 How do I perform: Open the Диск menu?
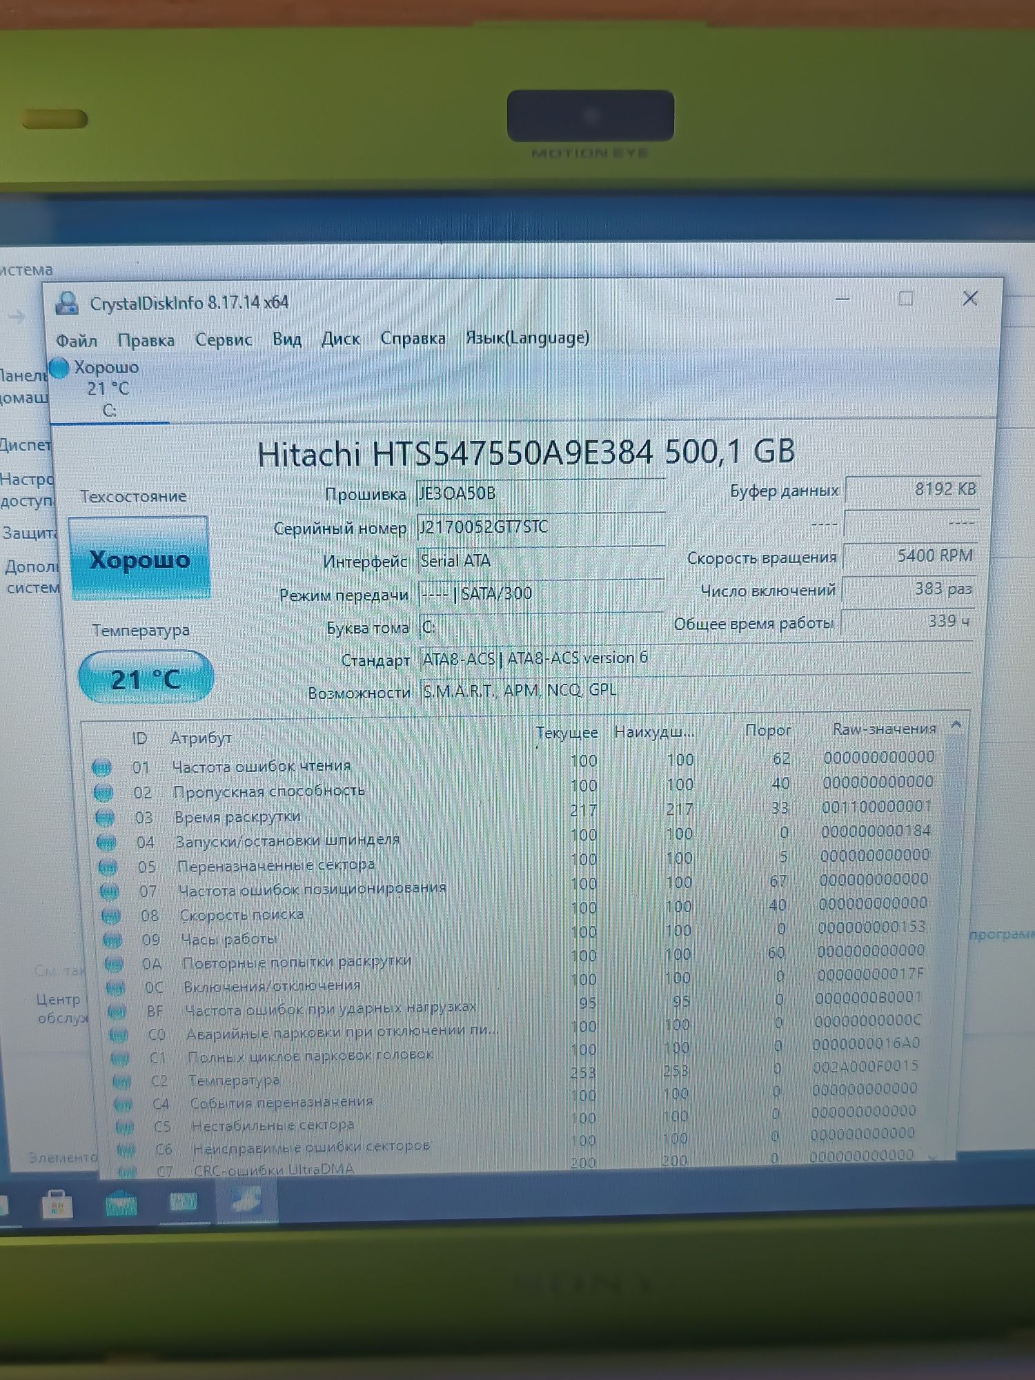(x=341, y=339)
